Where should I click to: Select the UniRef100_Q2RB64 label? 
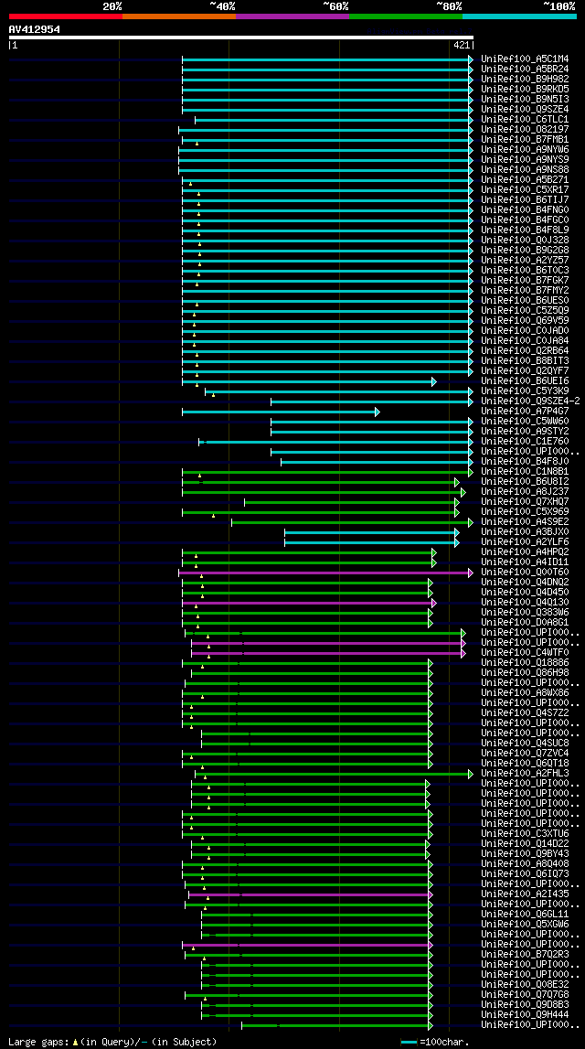click(525, 350)
